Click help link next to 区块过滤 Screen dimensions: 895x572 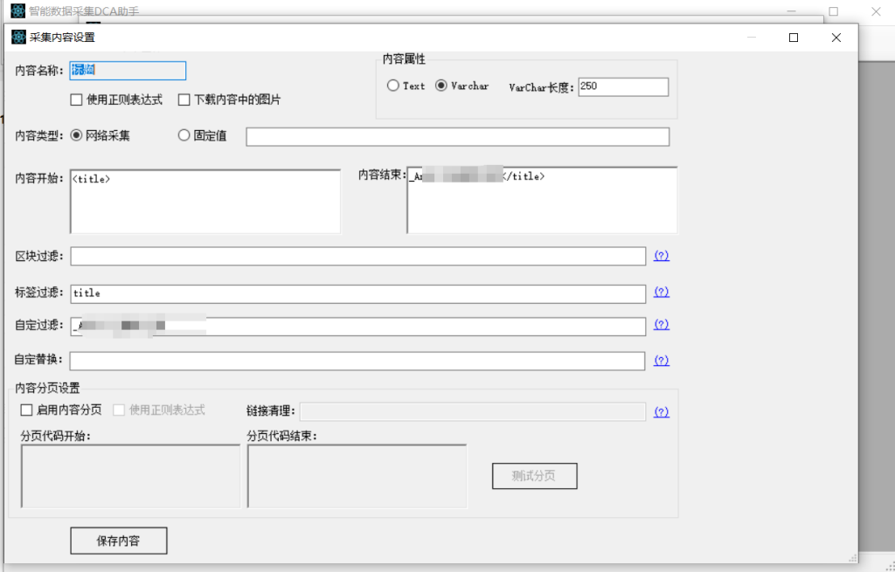[662, 256]
